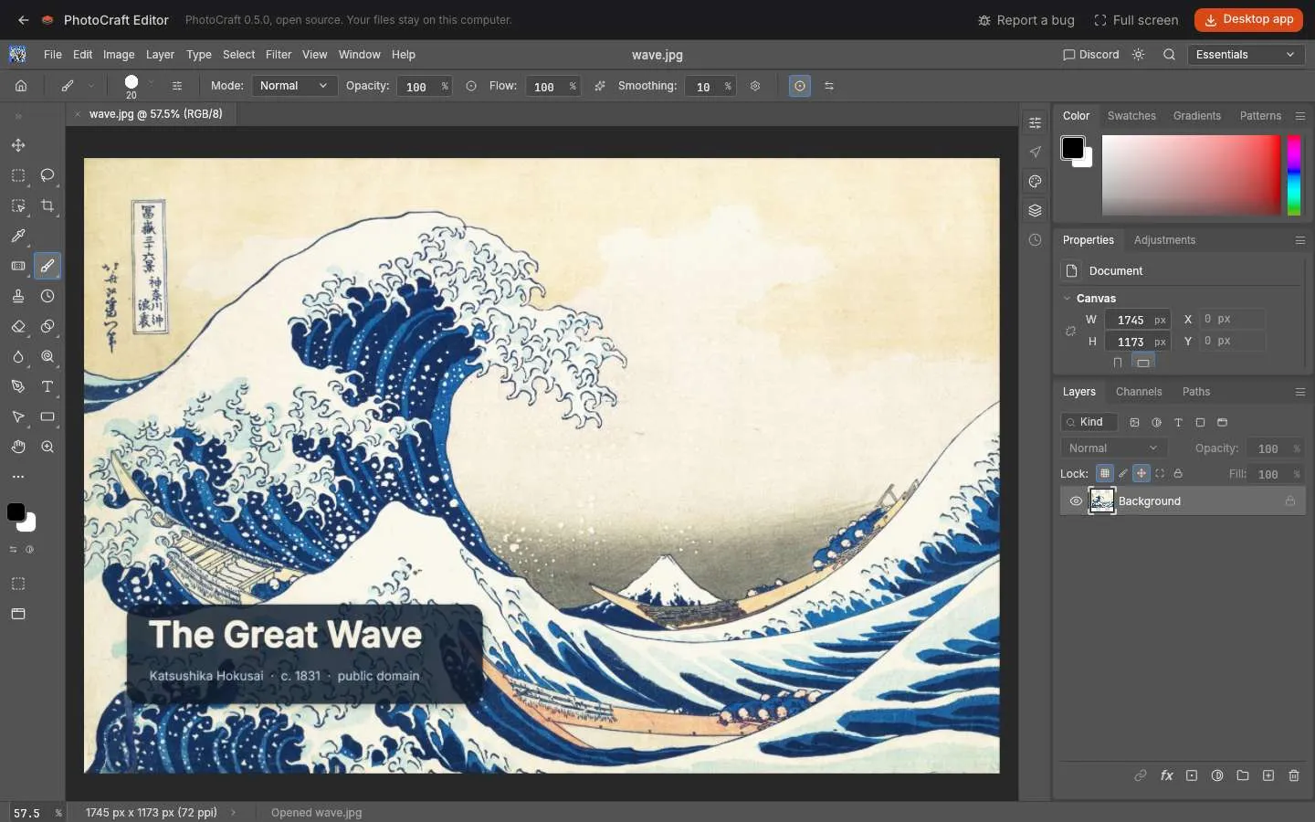Image resolution: width=1315 pixels, height=822 pixels.
Task: Click Report a bug
Action: [1026, 20]
